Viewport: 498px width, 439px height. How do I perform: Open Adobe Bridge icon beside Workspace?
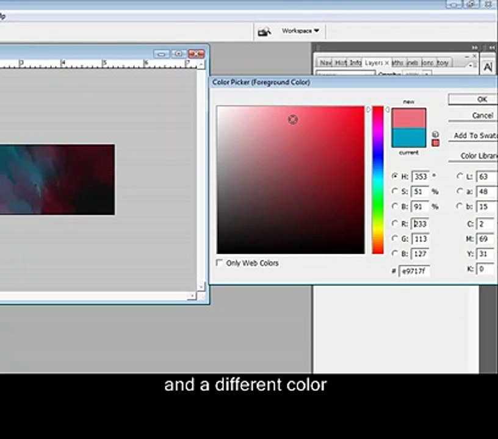point(264,32)
